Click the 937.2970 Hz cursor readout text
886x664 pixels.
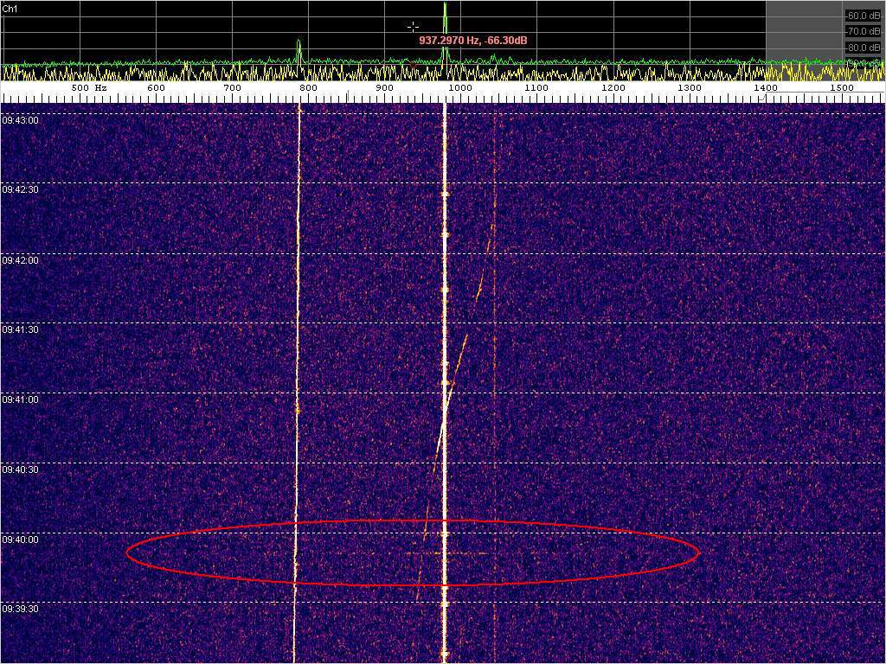[473, 41]
